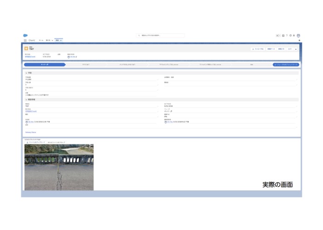
Task: Open the Delivery Status link
Action: click(31, 132)
